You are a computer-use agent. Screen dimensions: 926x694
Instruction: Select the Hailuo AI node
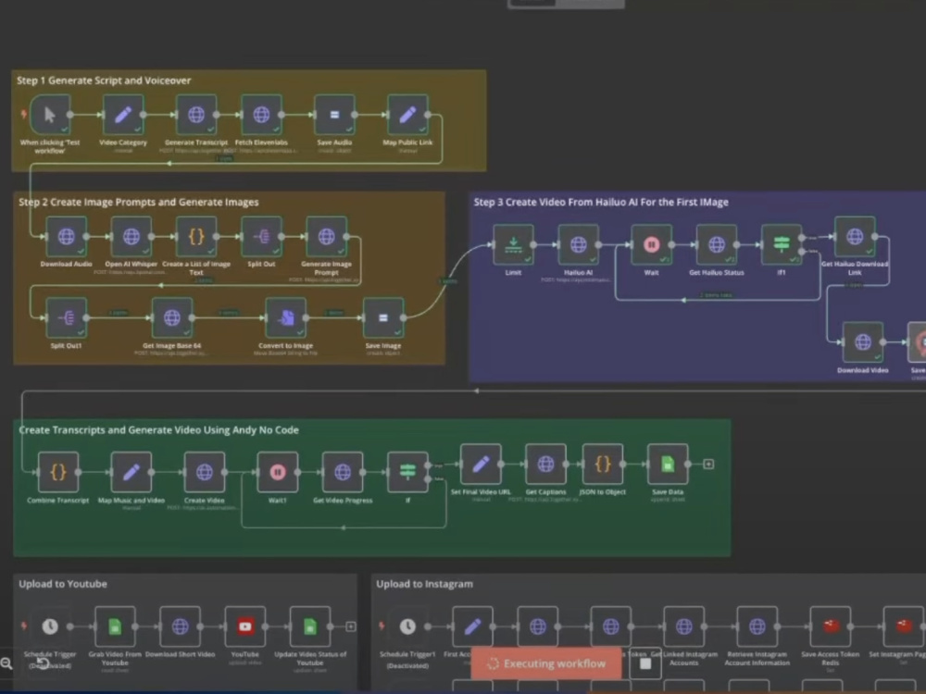tap(578, 244)
